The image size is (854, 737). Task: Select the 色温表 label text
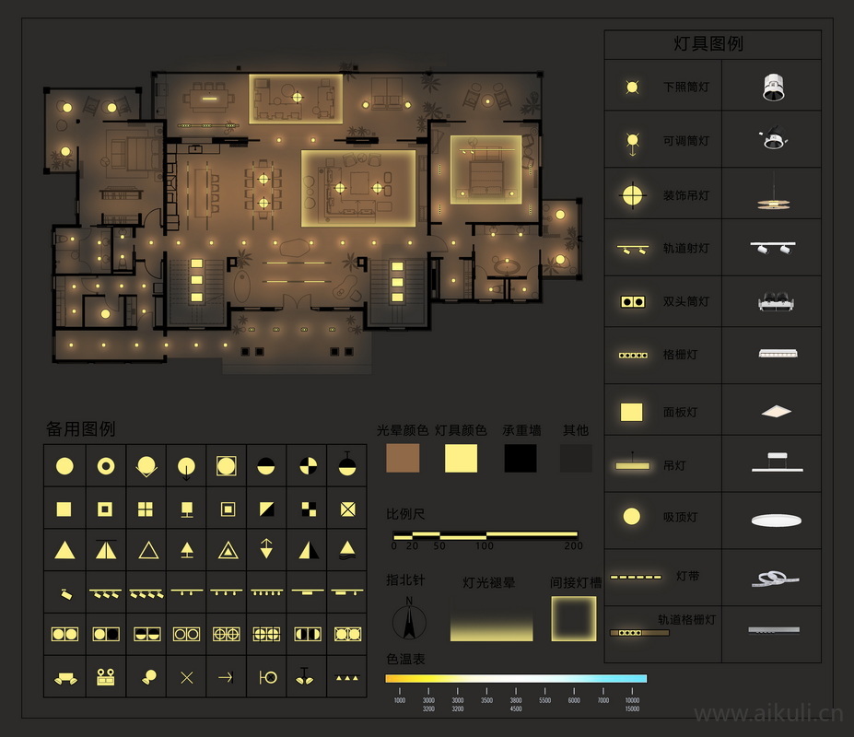pos(405,659)
